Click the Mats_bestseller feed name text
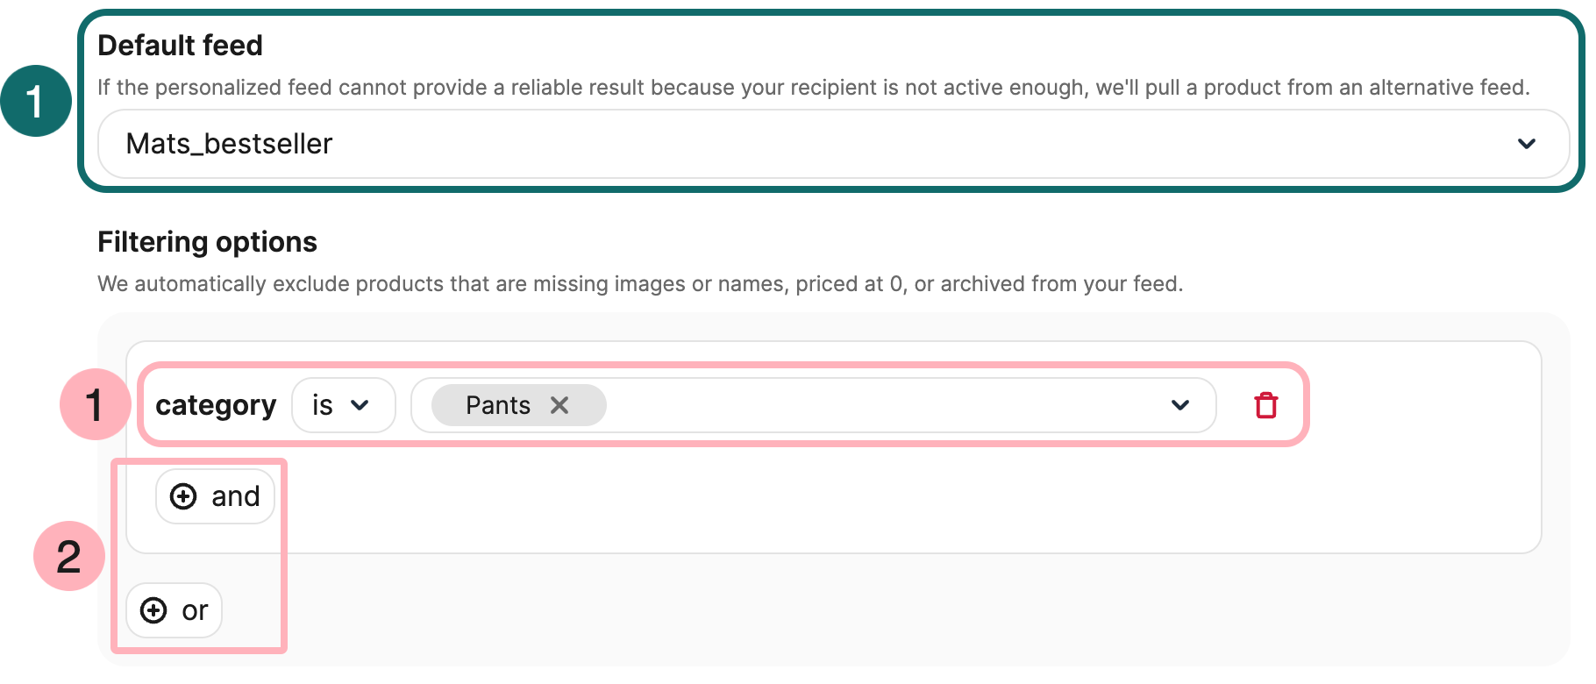This screenshot has width=1596, height=684. pyautogui.click(x=229, y=144)
